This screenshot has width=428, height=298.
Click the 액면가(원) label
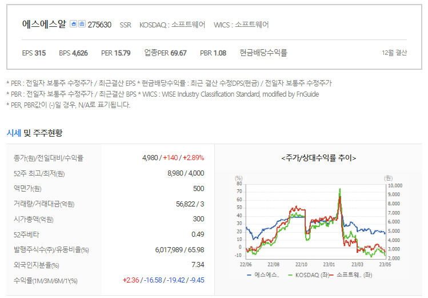pyautogui.click(x=27, y=189)
